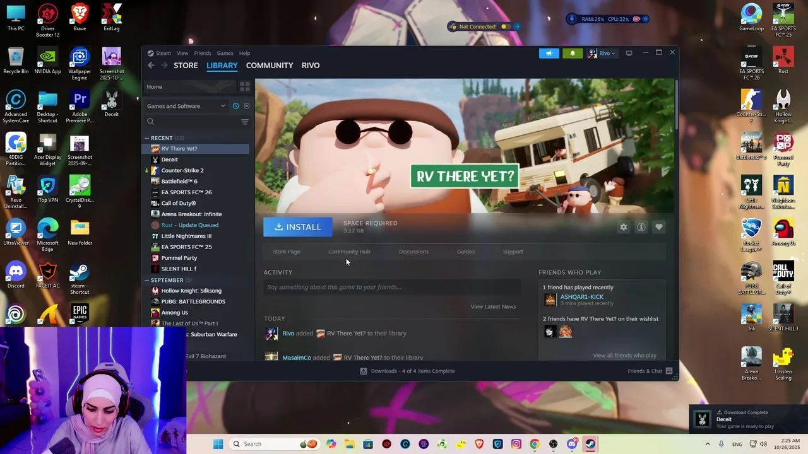This screenshot has width=808, height=454.
Task: Open Guides link
Action: click(466, 252)
